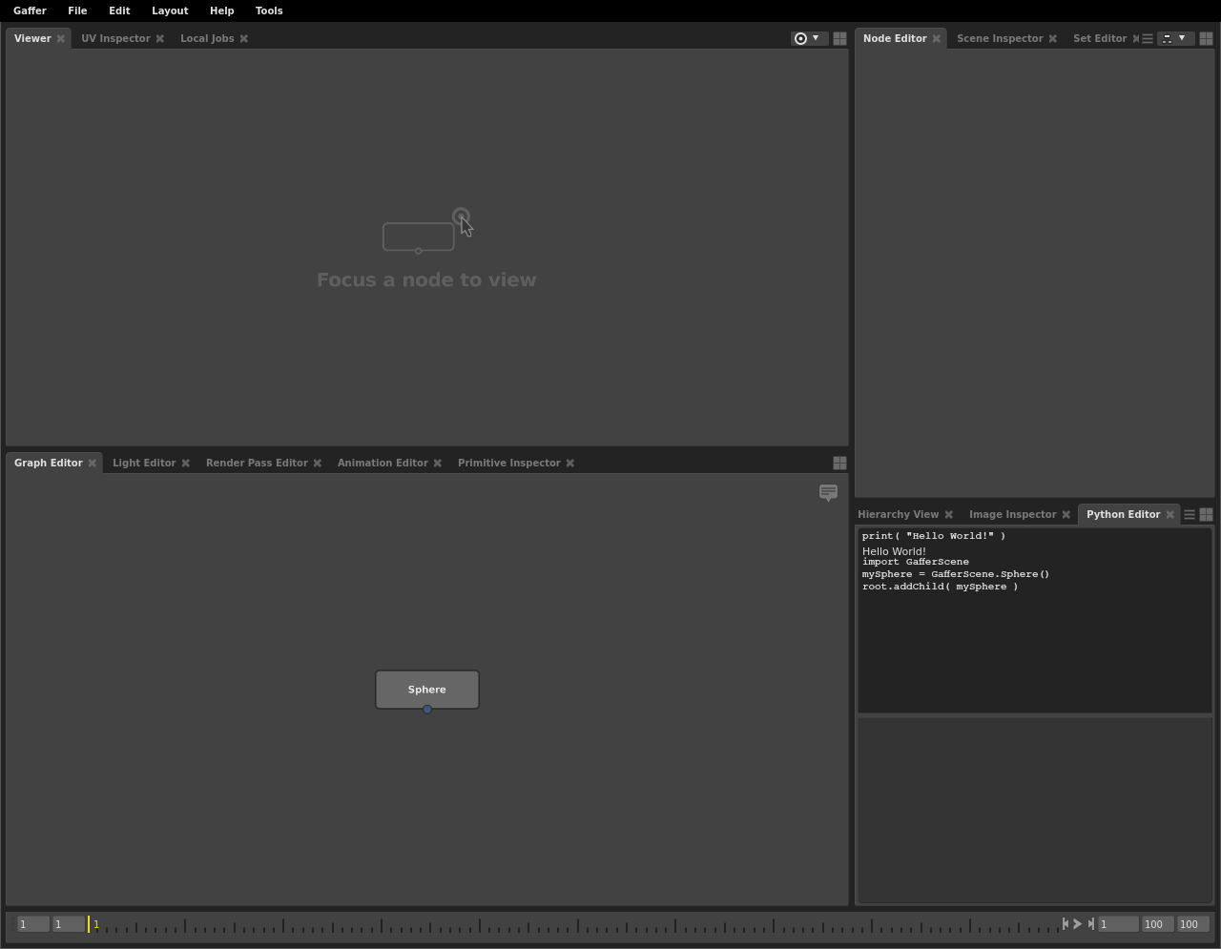Screen dimensions: 1221x949
Task: Click the tab list icon beside Python Editor
Action: pos(1189,514)
